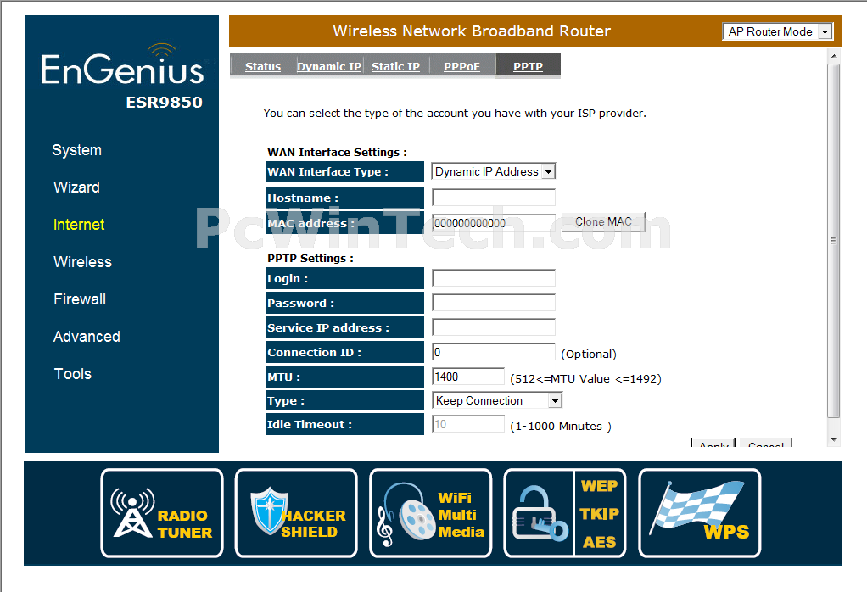Switch to the Dynamic IP tab
867x592 pixels.
pyautogui.click(x=329, y=66)
